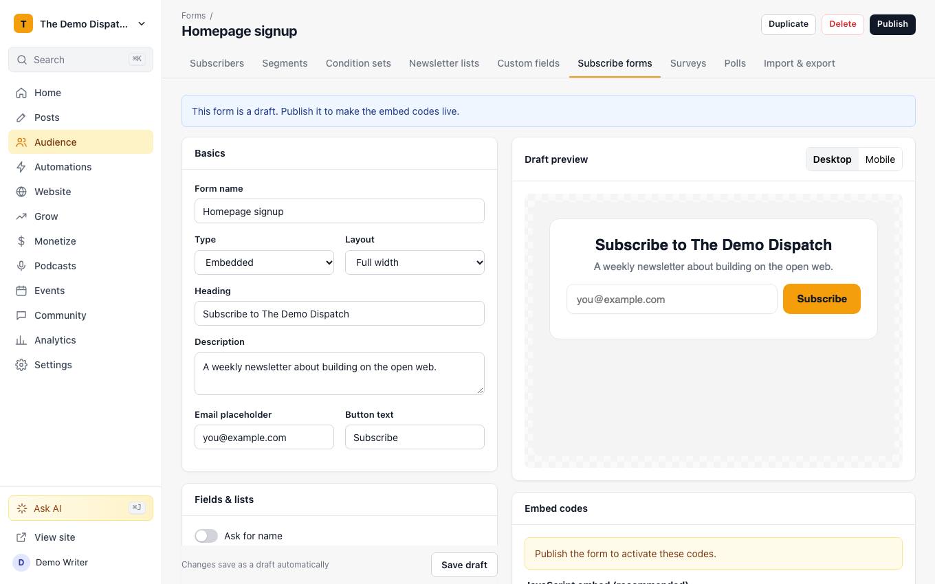Screen dimensions: 935x584
Task: Follow the Forms breadcrumb link
Action: (x=193, y=15)
